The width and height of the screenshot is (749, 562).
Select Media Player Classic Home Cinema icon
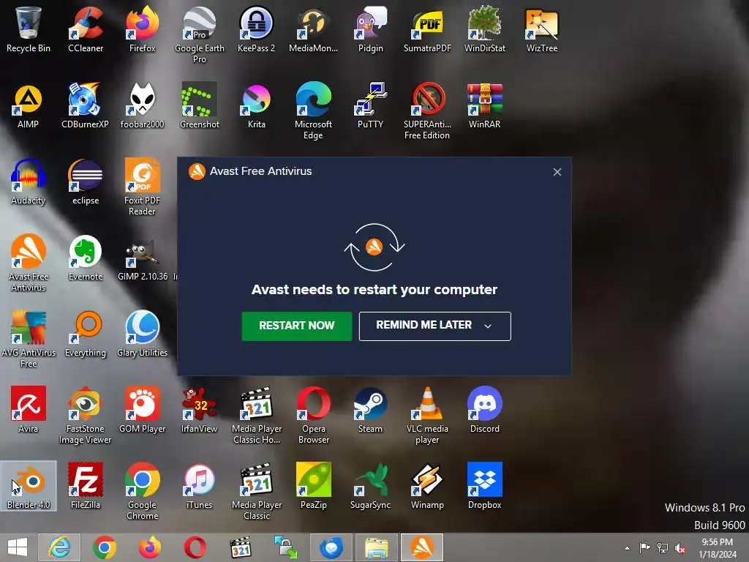(x=257, y=416)
